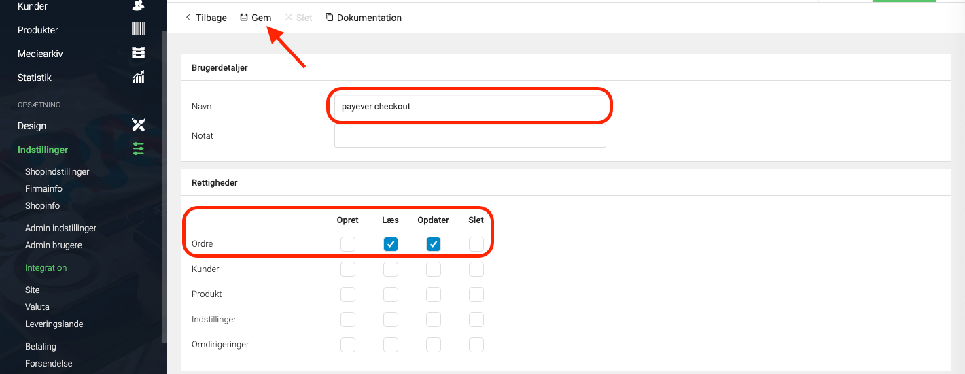Check the Produkt Slet checkbox
Image resolution: width=965 pixels, height=374 pixels.
(x=476, y=294)
